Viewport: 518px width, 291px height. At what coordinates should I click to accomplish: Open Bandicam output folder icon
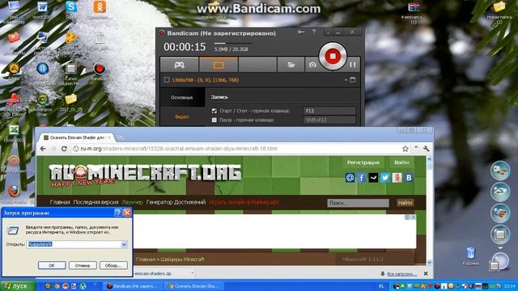[291, 65]
